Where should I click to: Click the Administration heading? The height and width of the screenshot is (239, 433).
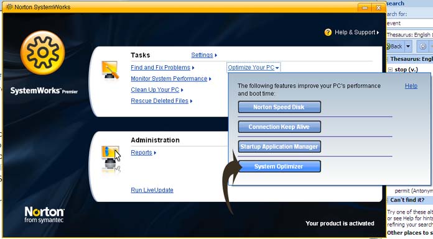(x=155, y=140)
